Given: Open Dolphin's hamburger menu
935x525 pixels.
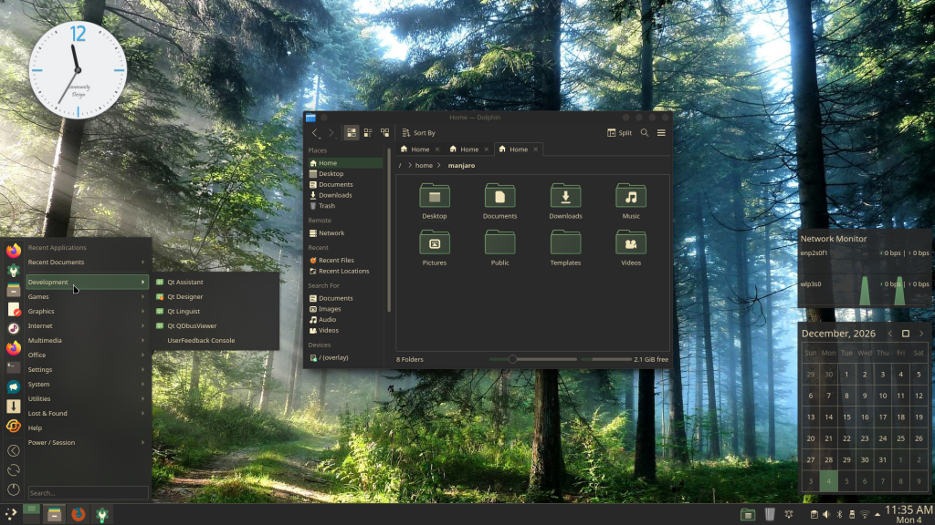Looking at the screenshot, I should pyautogui.click(x=661, y=132).
